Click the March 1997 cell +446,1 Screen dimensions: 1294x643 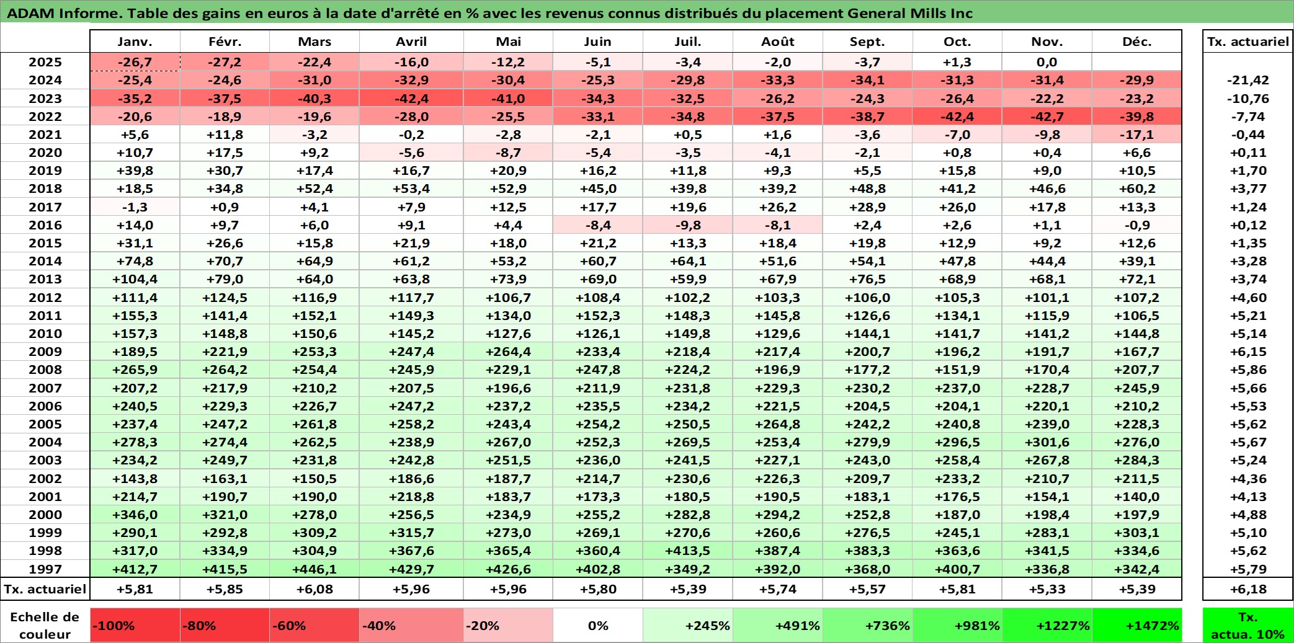point(315,569)
